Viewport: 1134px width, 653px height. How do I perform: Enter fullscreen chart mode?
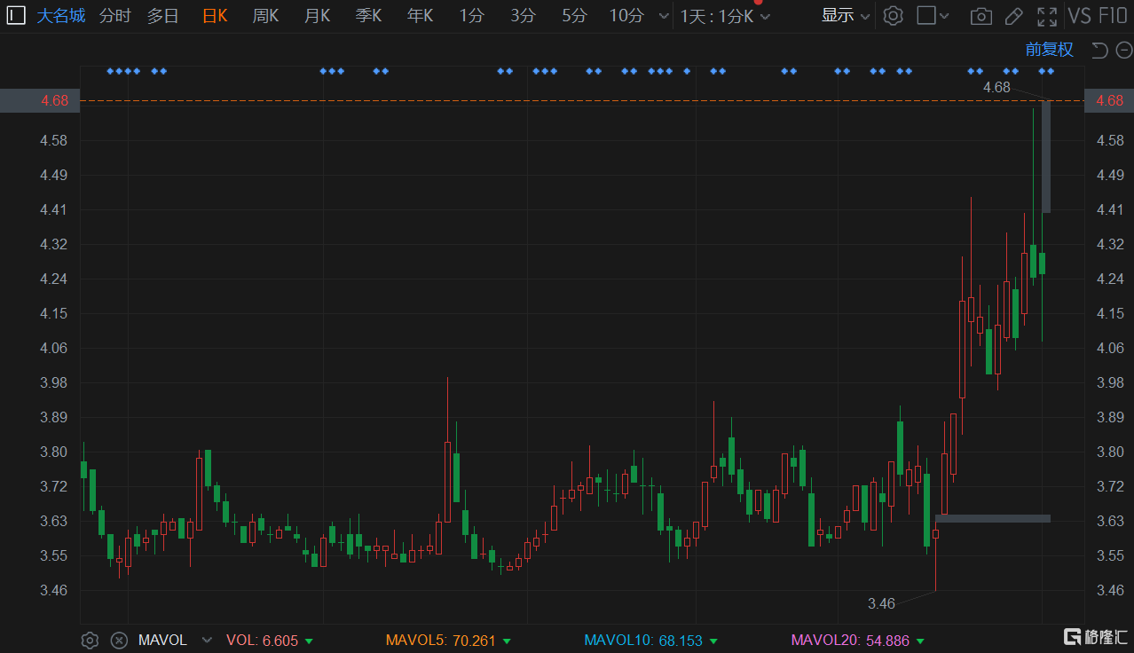[x=1047, y=16]
